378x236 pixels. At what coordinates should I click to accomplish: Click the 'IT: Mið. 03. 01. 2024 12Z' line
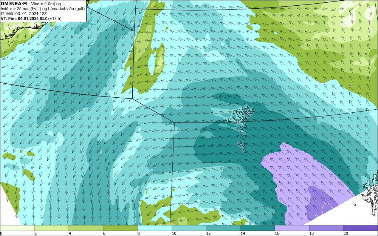(x=23, y=14)
